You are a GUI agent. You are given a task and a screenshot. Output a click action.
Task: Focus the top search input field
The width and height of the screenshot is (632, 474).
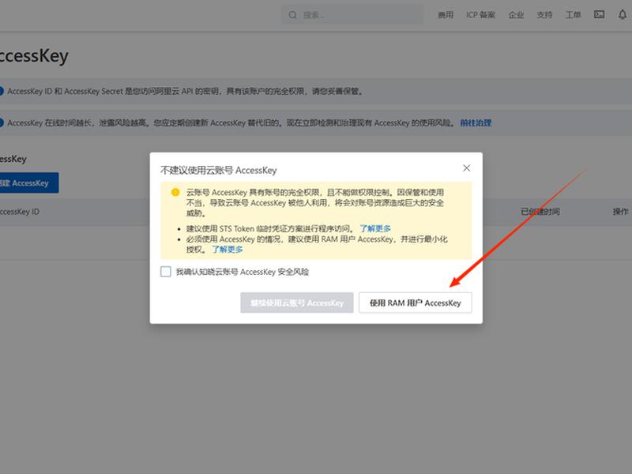352,15
